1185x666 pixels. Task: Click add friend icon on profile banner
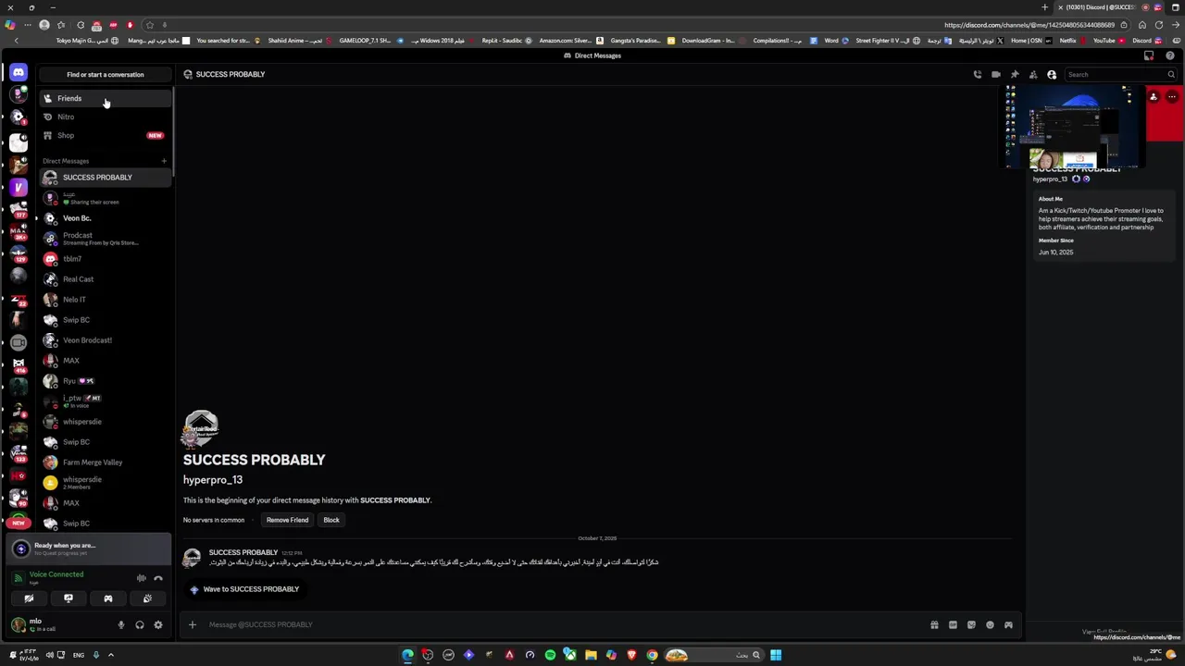click(1154, 96)
